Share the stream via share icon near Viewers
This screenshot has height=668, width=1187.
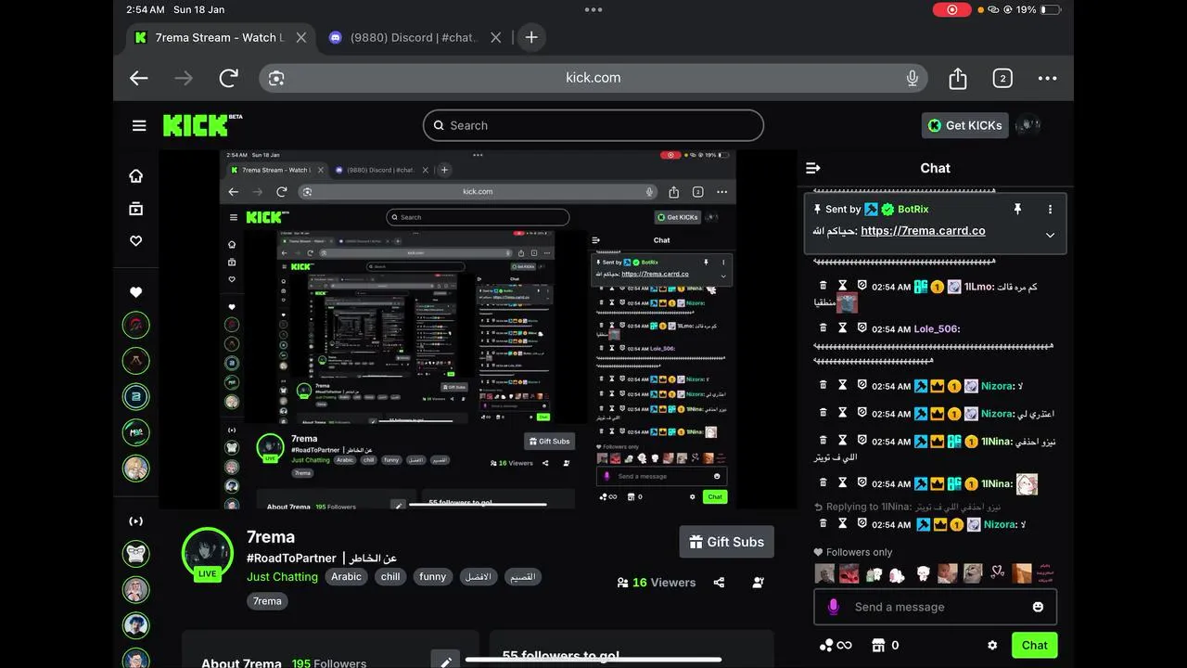[x=719, y=583]
